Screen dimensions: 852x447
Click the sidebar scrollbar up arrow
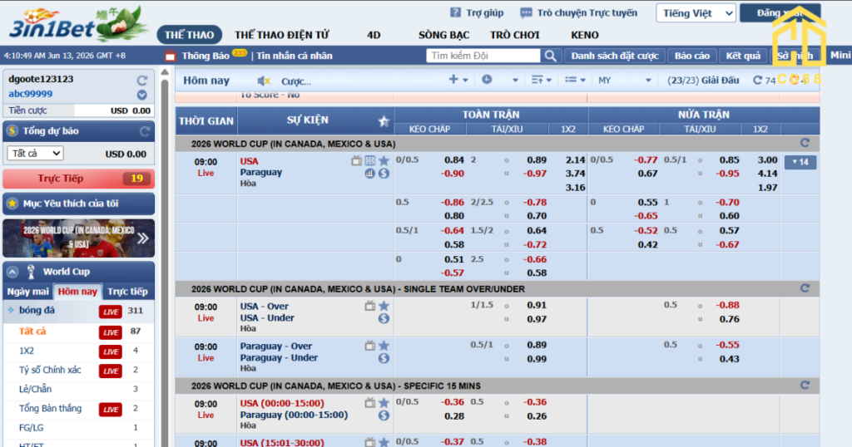165,72
